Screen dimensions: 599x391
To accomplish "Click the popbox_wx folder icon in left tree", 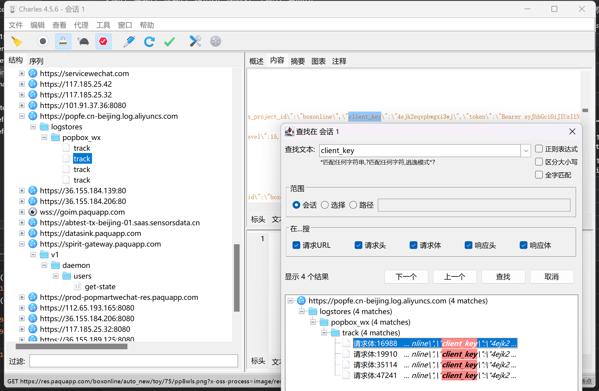I will (55, 137).
